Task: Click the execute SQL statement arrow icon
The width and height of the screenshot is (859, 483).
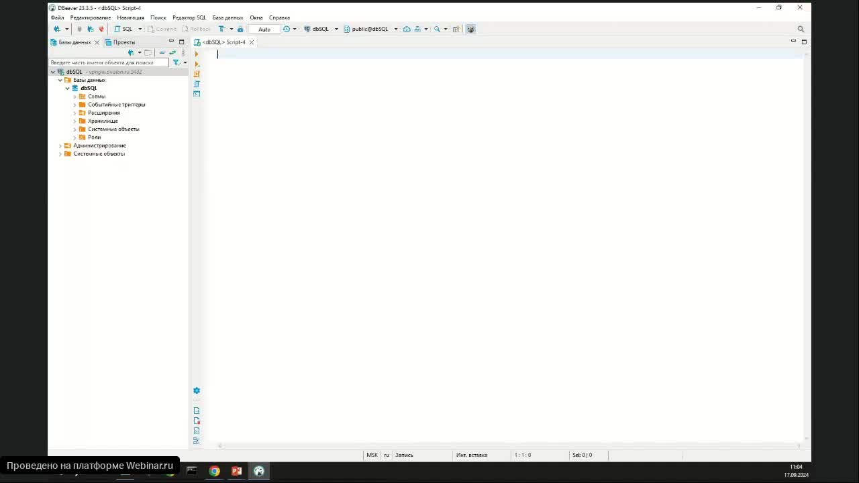Action: (x=197, y=54)
